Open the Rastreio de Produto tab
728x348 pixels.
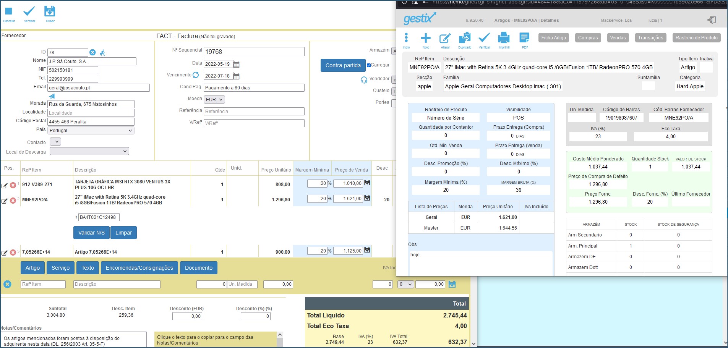(696, 38)
